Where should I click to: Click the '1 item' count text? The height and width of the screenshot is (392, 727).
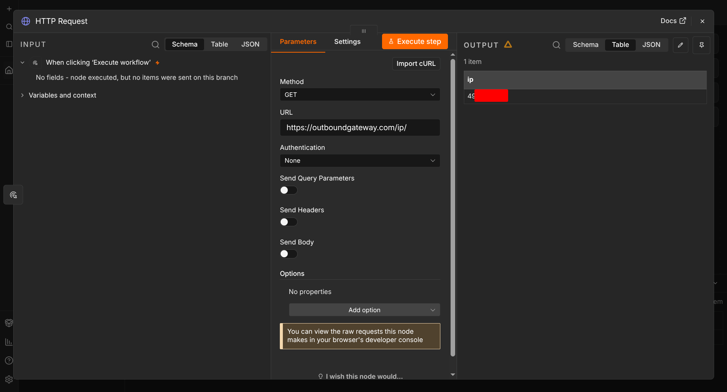(x=473, y=62)
